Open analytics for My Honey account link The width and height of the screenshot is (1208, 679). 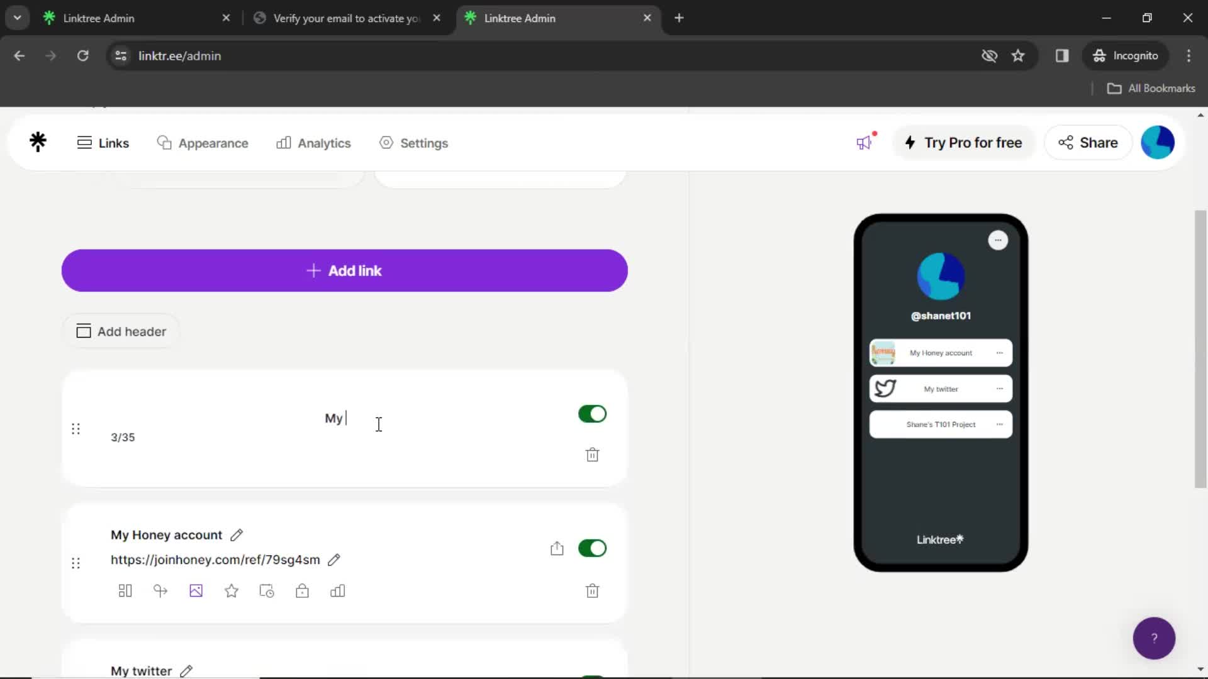pos(338,591)
